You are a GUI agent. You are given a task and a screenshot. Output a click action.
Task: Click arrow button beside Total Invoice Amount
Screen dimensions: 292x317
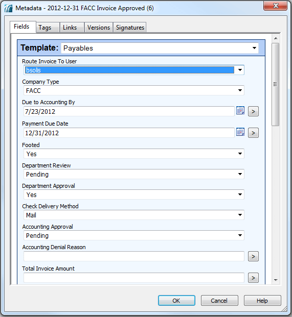[253, 278]
